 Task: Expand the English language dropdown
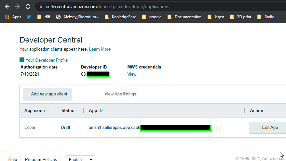pos(80,159)
